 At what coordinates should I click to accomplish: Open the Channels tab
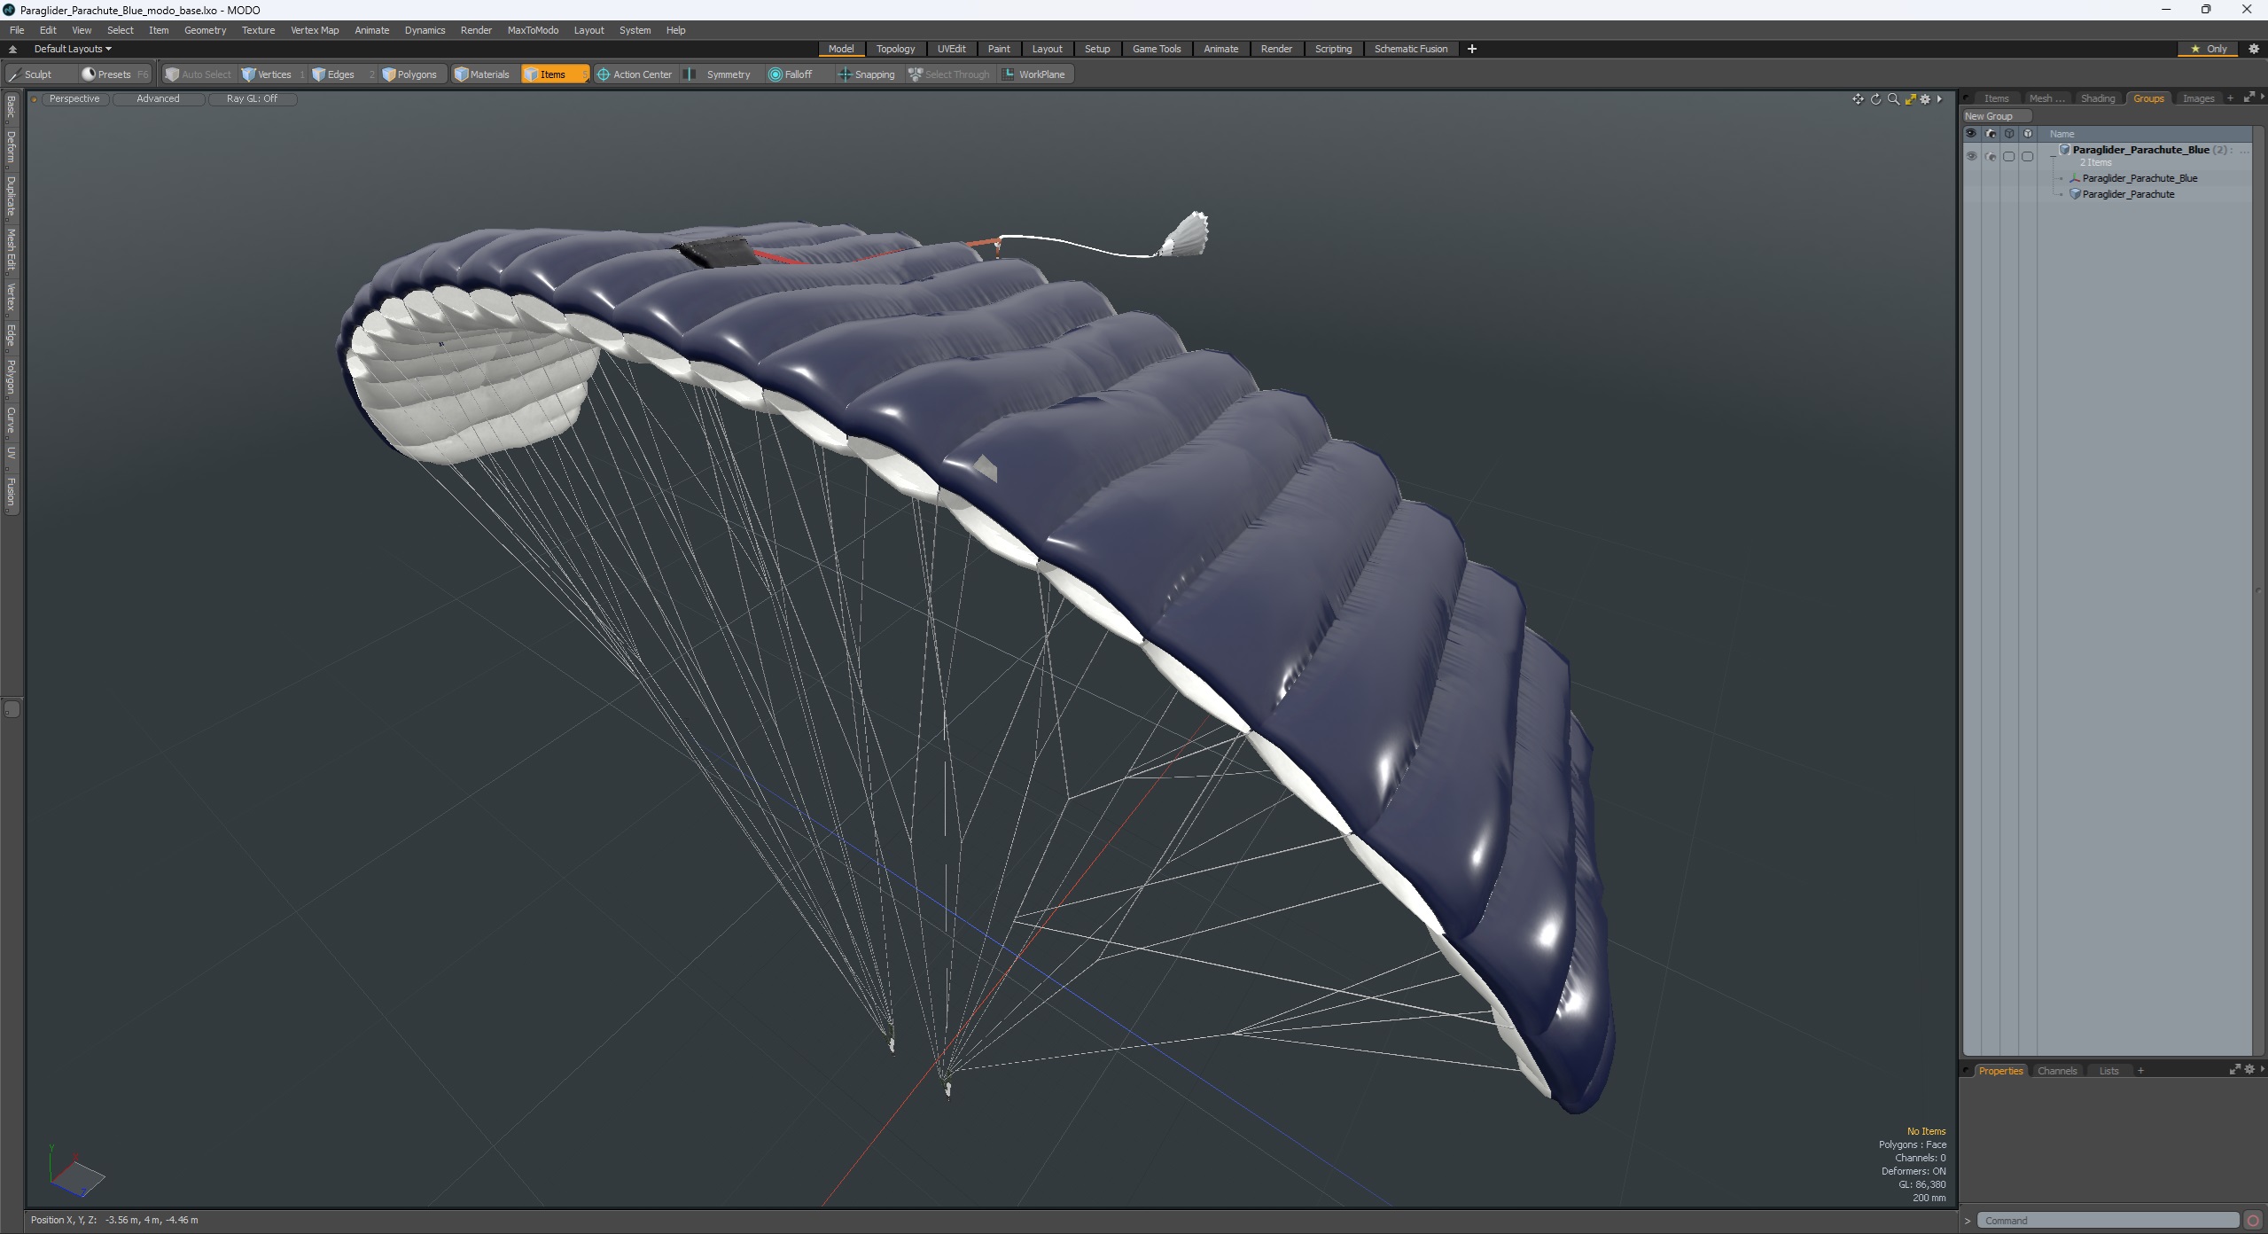coord(2056,1071)
